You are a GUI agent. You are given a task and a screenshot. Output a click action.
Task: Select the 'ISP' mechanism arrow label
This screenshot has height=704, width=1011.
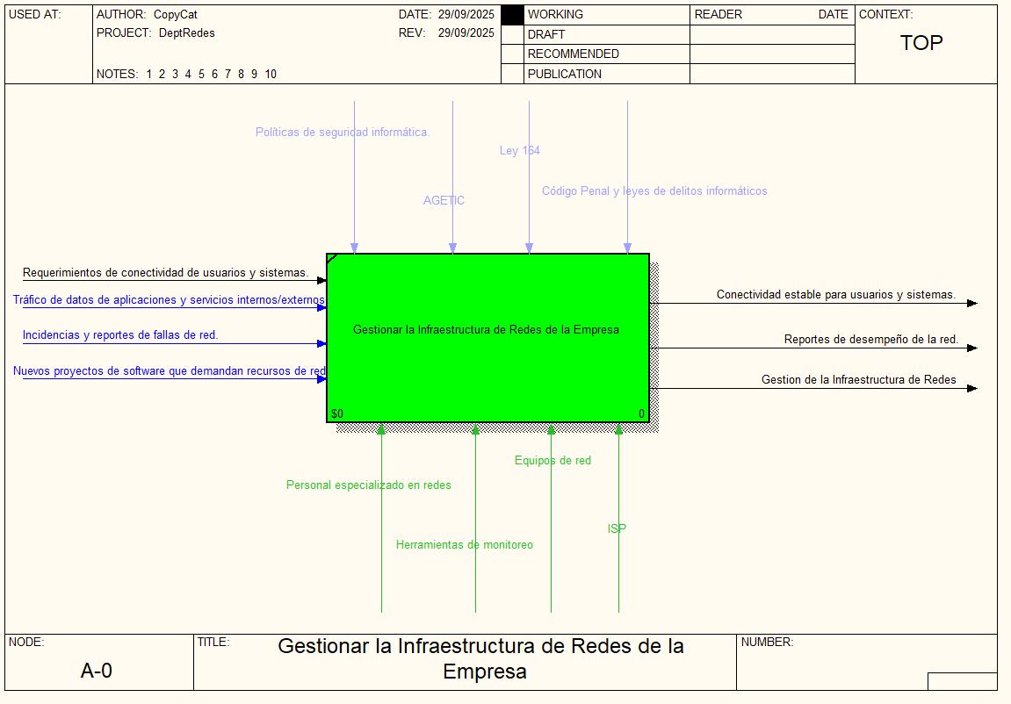617,528
